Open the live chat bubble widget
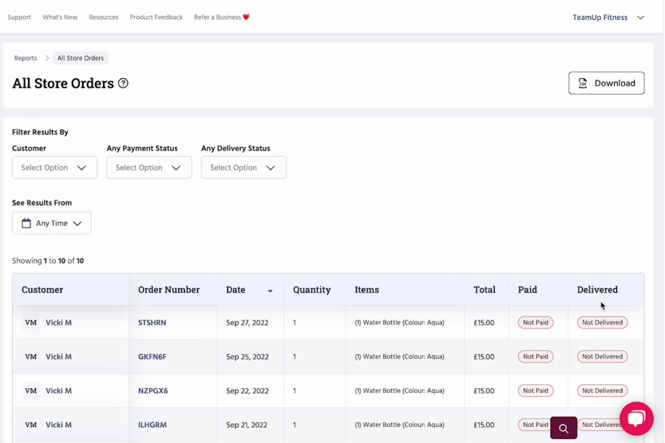 click(x=636, y=418)
